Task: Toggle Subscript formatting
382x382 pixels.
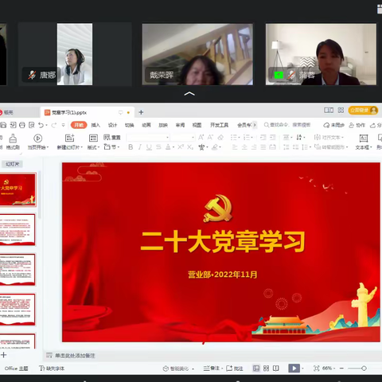Action: point(190,146)
